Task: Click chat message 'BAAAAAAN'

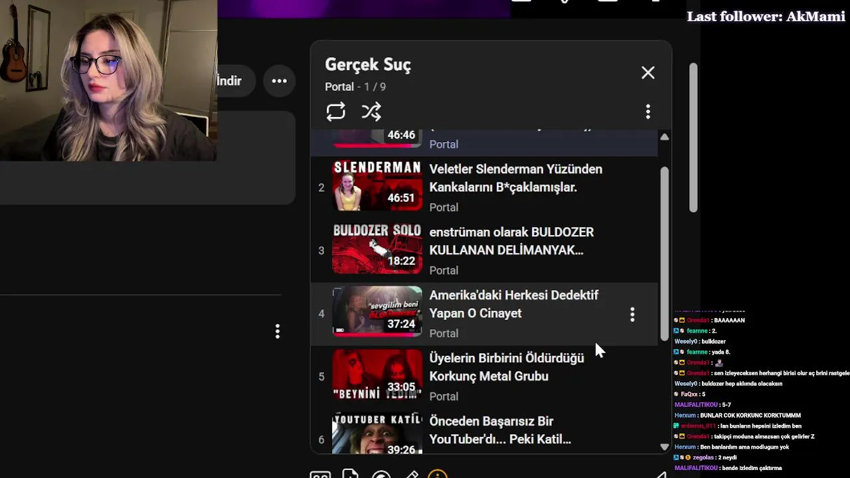Action: click(x=729, y=321)
